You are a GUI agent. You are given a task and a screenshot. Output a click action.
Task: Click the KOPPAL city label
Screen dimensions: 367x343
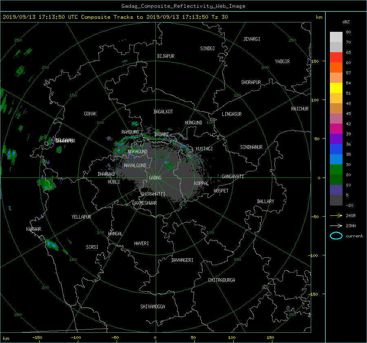pyautogui.click(x=201, y=183)
